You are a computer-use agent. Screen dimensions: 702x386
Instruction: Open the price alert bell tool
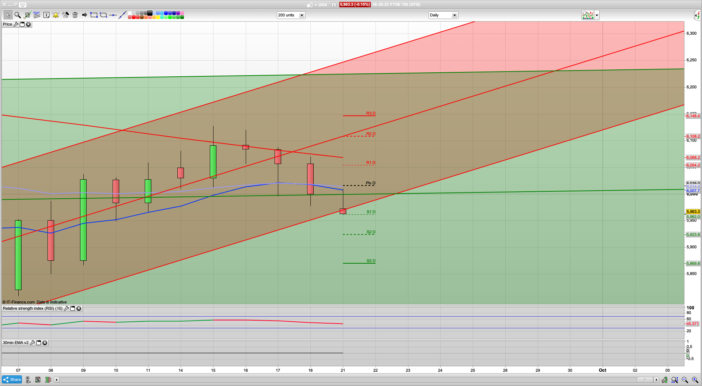(x=56, y=15)
